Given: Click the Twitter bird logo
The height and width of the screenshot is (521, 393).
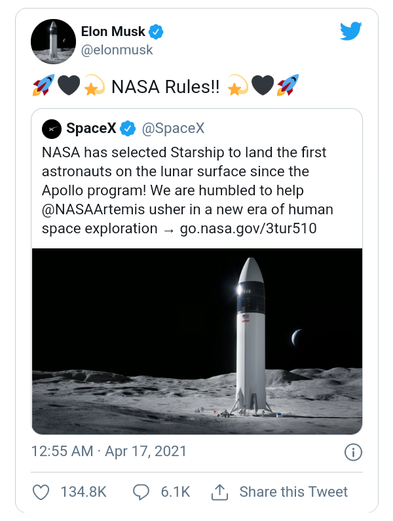Looking at the screenshot, I should (x=351, y=31).
